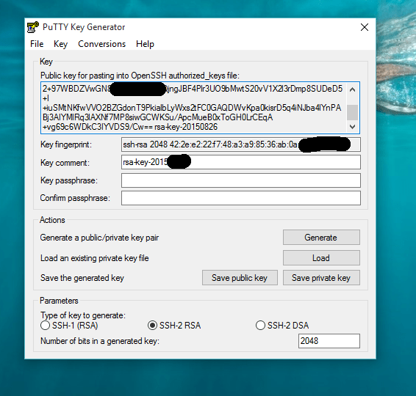Click 'Load an existing private key file' text
This screenshot has width=416, height=396.
click(x=95, y=258)
